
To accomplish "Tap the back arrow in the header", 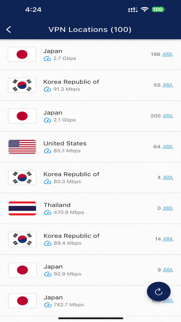I will [x=9, y=30].
